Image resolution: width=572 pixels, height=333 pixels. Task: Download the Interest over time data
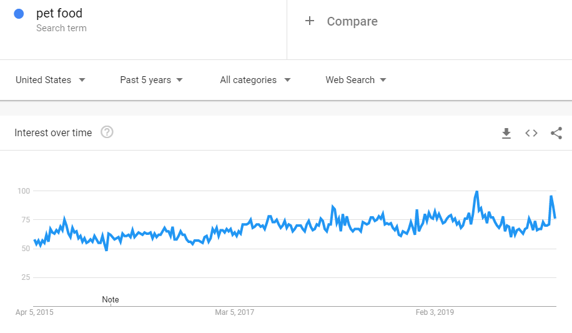(x=506, y=133)
